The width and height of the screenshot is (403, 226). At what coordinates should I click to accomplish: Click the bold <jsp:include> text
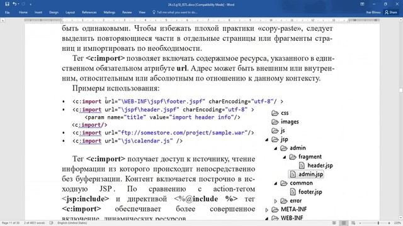coord(86,199)
